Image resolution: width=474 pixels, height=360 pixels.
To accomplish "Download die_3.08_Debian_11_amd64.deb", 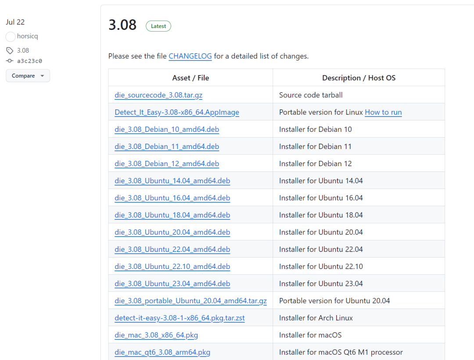I will pyautogui.click(x=167, y=146).
